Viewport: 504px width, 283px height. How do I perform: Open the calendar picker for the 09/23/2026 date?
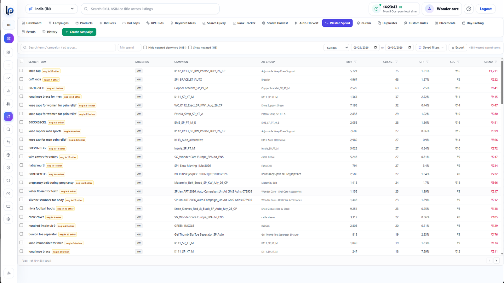tap(375, 47)
